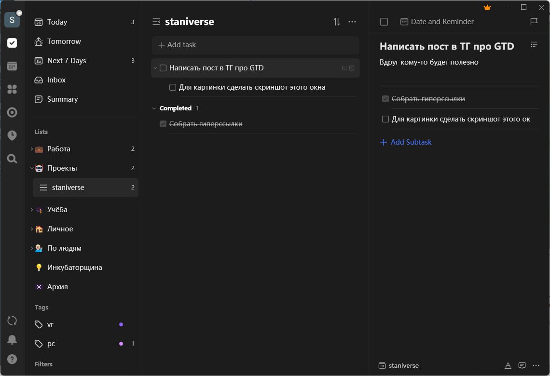The image size is (550, 376).
Task: Open comments icon at bottom of detail panel
Action: [x=522, y=365]
